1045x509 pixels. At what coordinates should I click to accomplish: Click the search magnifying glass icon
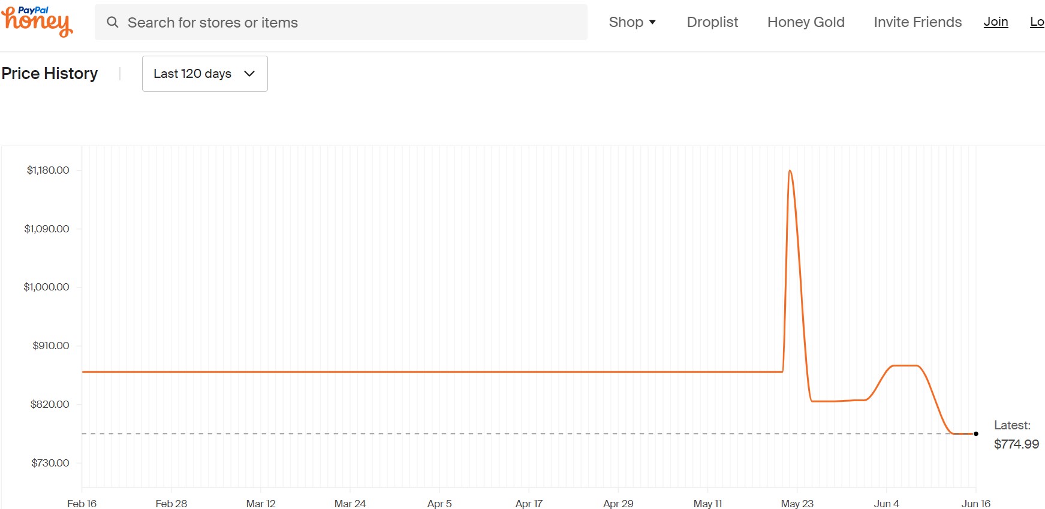click(x=112, y=22)
